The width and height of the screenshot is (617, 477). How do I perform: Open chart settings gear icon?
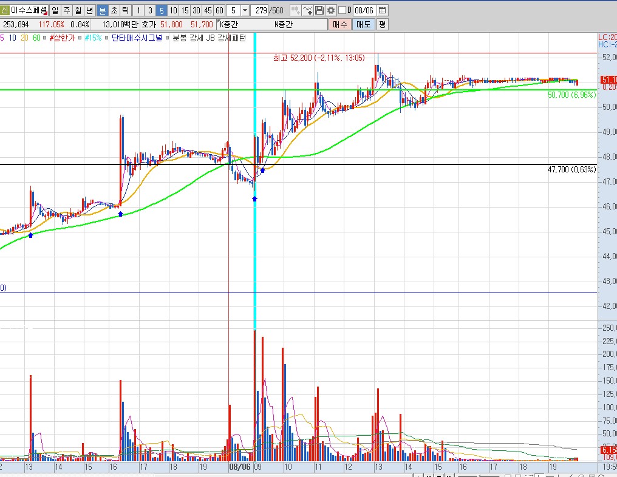331,10
